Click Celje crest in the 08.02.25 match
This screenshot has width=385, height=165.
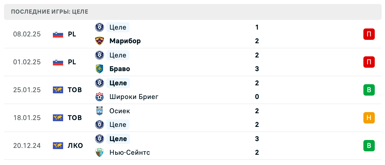[x=100, y=27]
